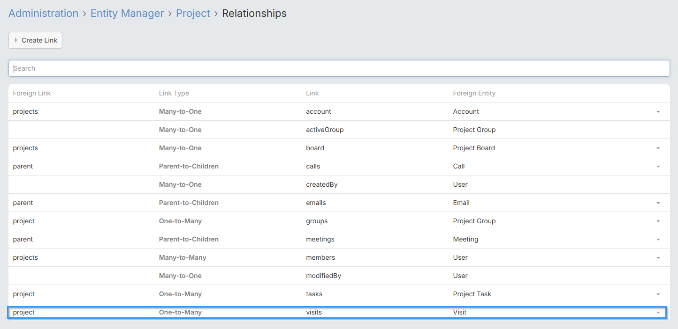Open dropdown menu for emails row
The image size is (678, 329).
658,203
